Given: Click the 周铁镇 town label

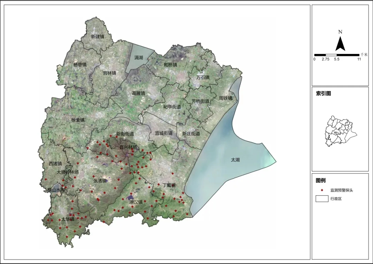Looking at the screenshot, I should coord(226,98).
